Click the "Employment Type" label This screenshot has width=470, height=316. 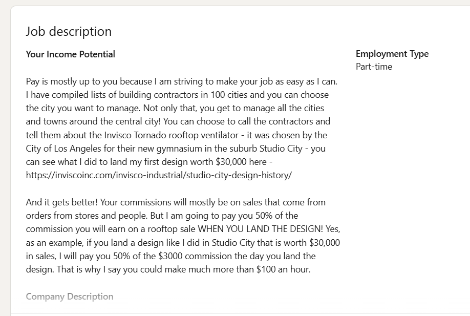point(392,54)
